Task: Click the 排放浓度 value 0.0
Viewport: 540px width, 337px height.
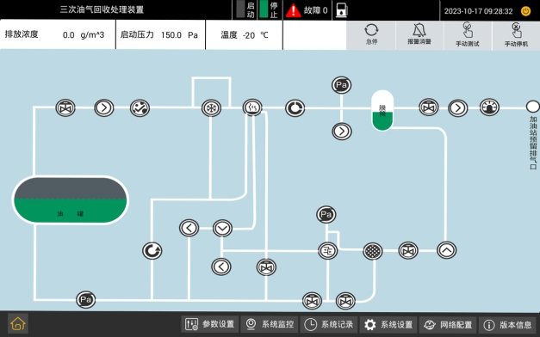Action: point(69,35)
